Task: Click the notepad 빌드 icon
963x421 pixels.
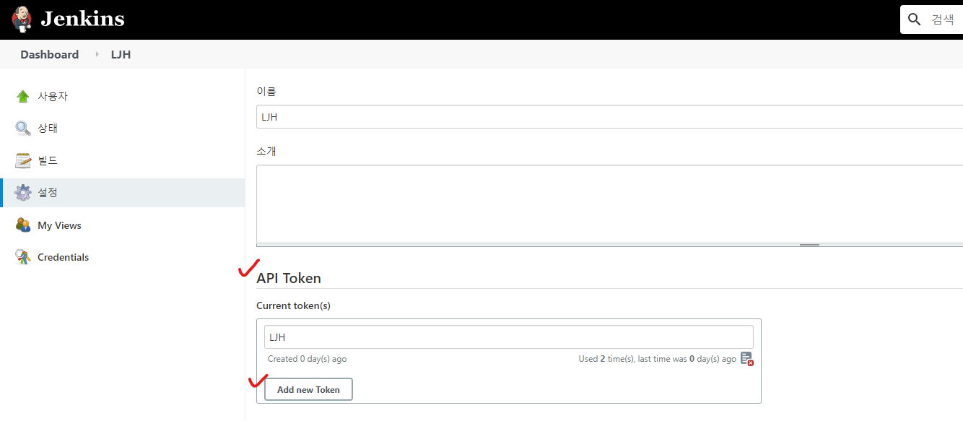Action: point(23,160)
